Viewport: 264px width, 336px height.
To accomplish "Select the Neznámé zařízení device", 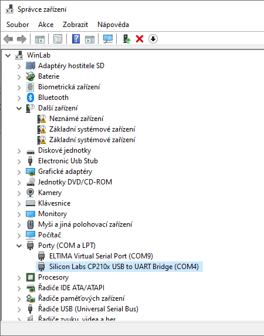I will (76, 119).
